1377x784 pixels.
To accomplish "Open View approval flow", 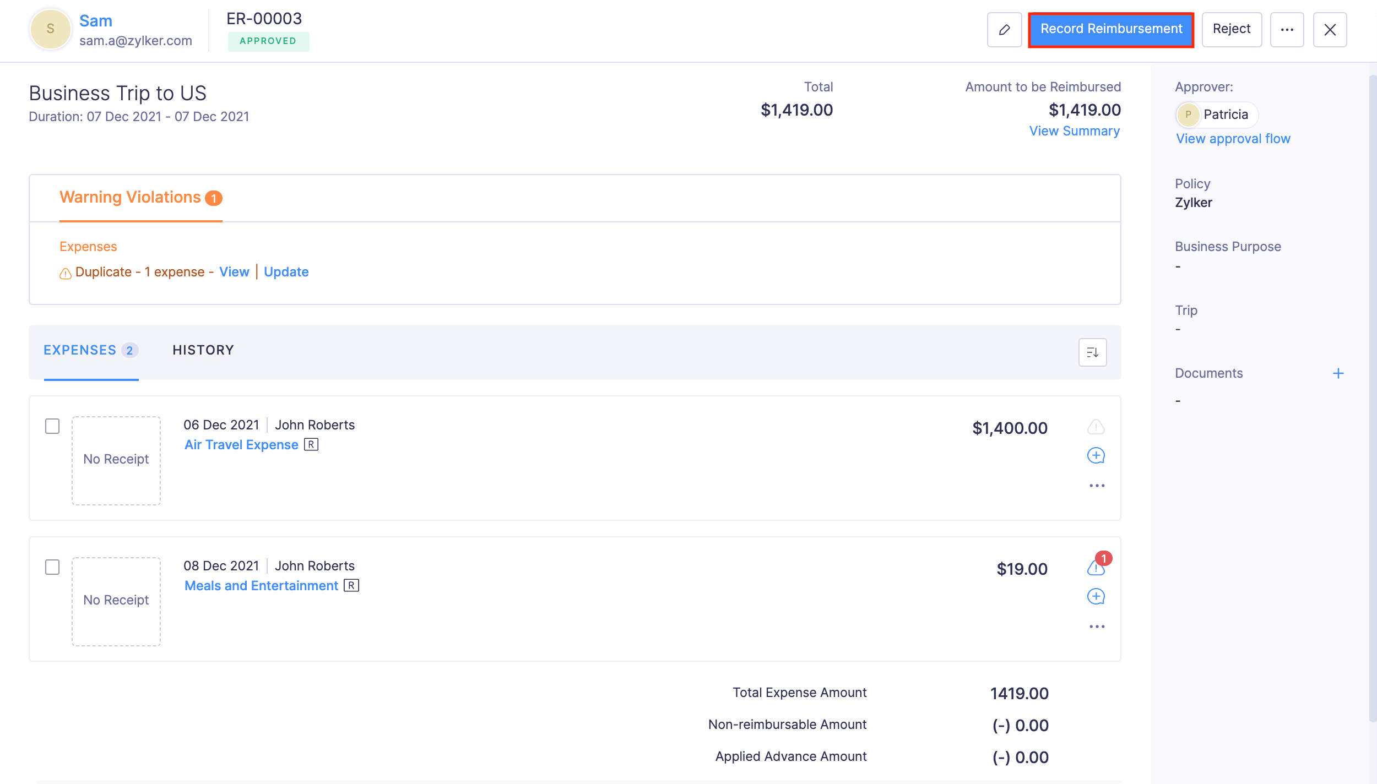I will click(x=1233, y=138).
